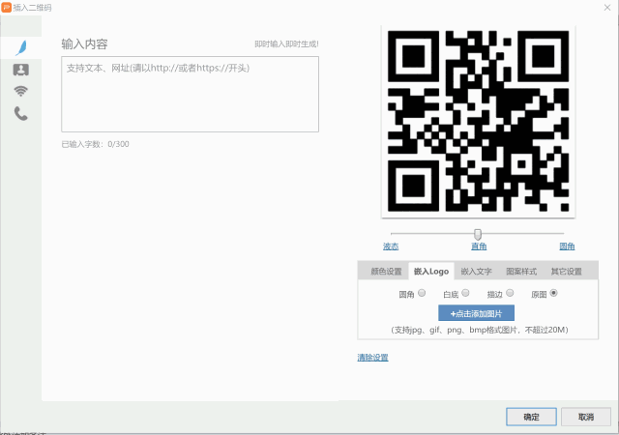Screen dimensions: 619x435
Task: Click the 清除设置 link
Action: pyautogui.click(x=372, y=358)
